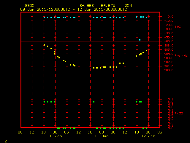This screenshot has width=190, height=143.
Task: Click the -50.0 temperature tick label
Action: coord(169,37)
